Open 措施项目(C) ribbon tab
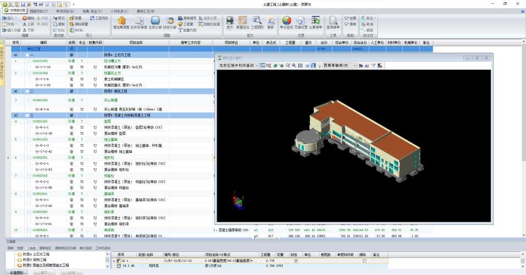 tap(39, 12)
